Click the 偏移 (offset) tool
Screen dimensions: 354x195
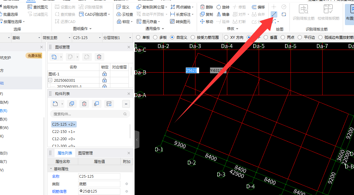pyautogui.click(x=259, y=7)
